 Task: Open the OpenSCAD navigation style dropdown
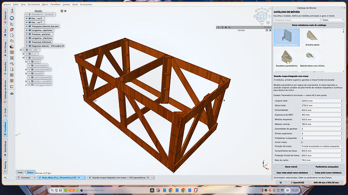pyautogui.click(x=299, y=182)
